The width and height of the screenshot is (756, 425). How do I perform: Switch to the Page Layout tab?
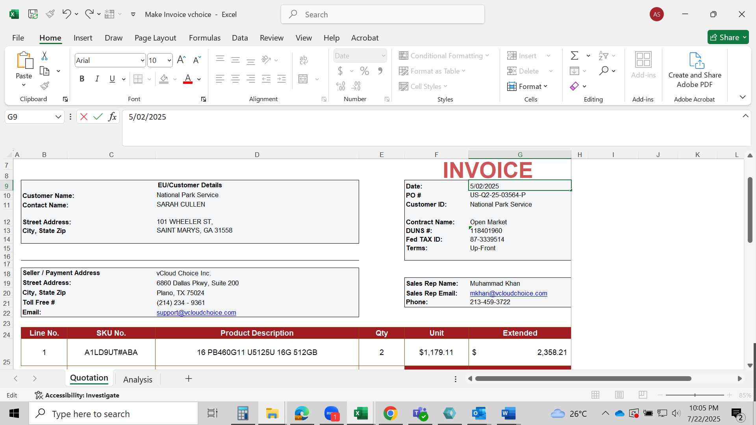point(155,38)
